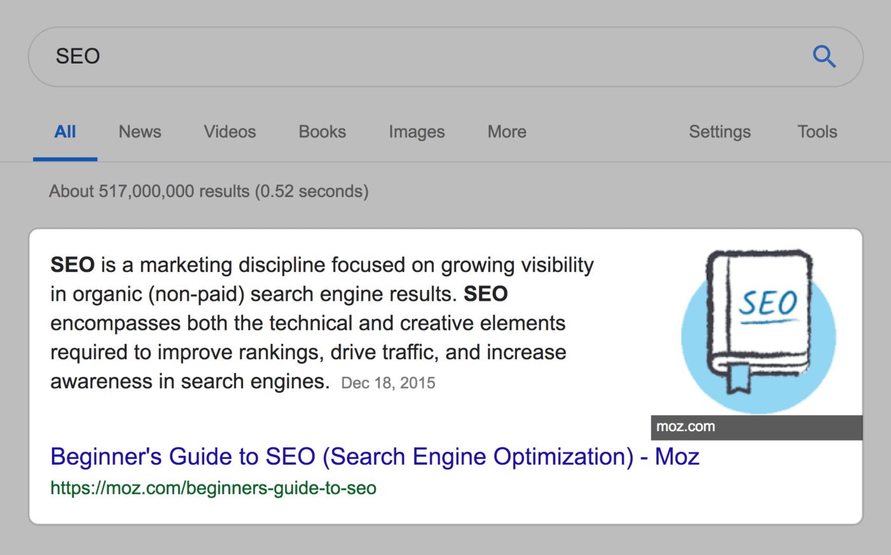Screen dimensions: 891x555
Task: Click the Dec 18, 2015 snippet date
Action: click(388, 383)
